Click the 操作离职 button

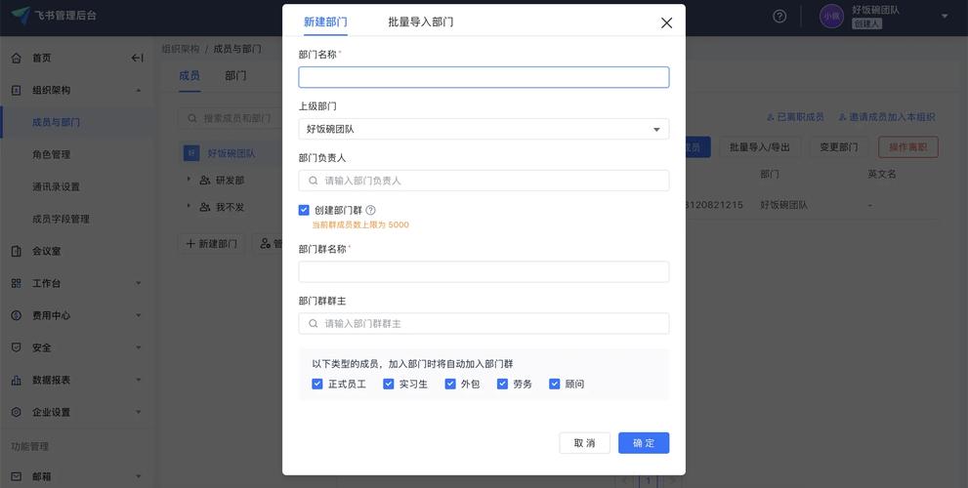(908, 147)
